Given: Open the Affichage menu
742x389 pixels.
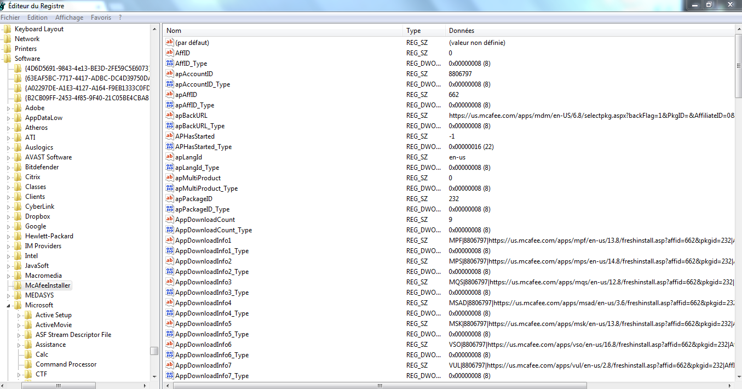Looking at the screenshot, I should click(70, 18).
